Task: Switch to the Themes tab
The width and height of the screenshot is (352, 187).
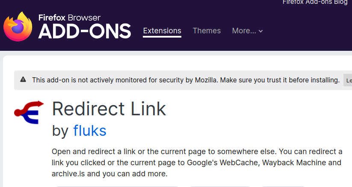Action: [207, 31]
